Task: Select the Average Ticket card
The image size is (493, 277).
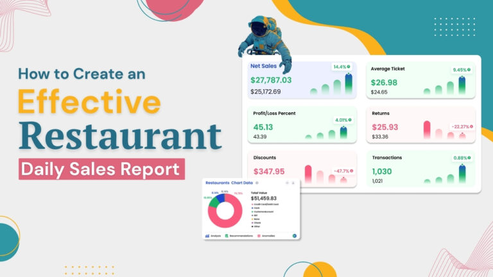Action: 420,80
